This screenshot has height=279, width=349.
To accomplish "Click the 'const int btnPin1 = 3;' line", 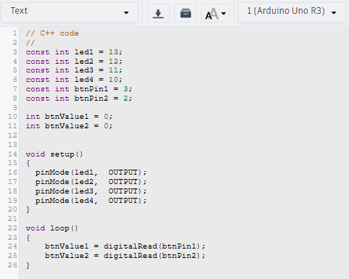I will (79, 89).
